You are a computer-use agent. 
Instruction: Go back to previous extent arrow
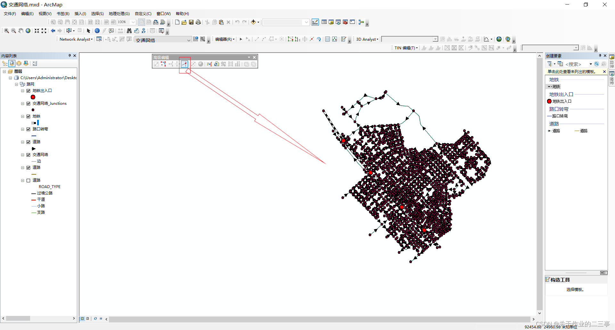53,31
